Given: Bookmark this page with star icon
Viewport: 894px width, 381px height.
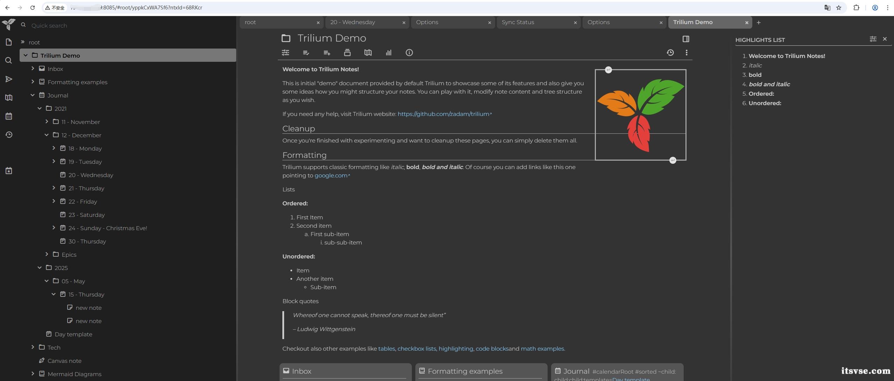Looking at the screenshot, I should point(839,8).
